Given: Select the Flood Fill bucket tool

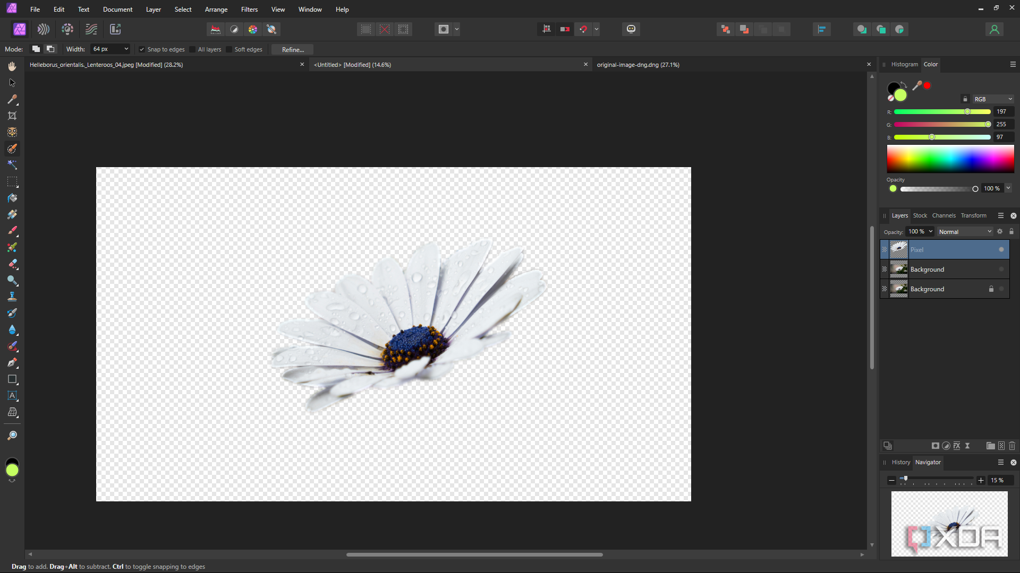Looking at the screenshot, I should 12,198.
